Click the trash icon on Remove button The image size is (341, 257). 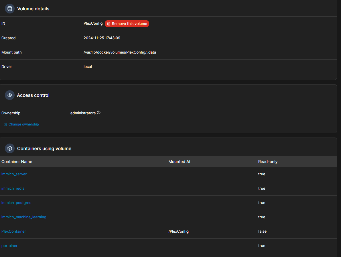point(109,24)
